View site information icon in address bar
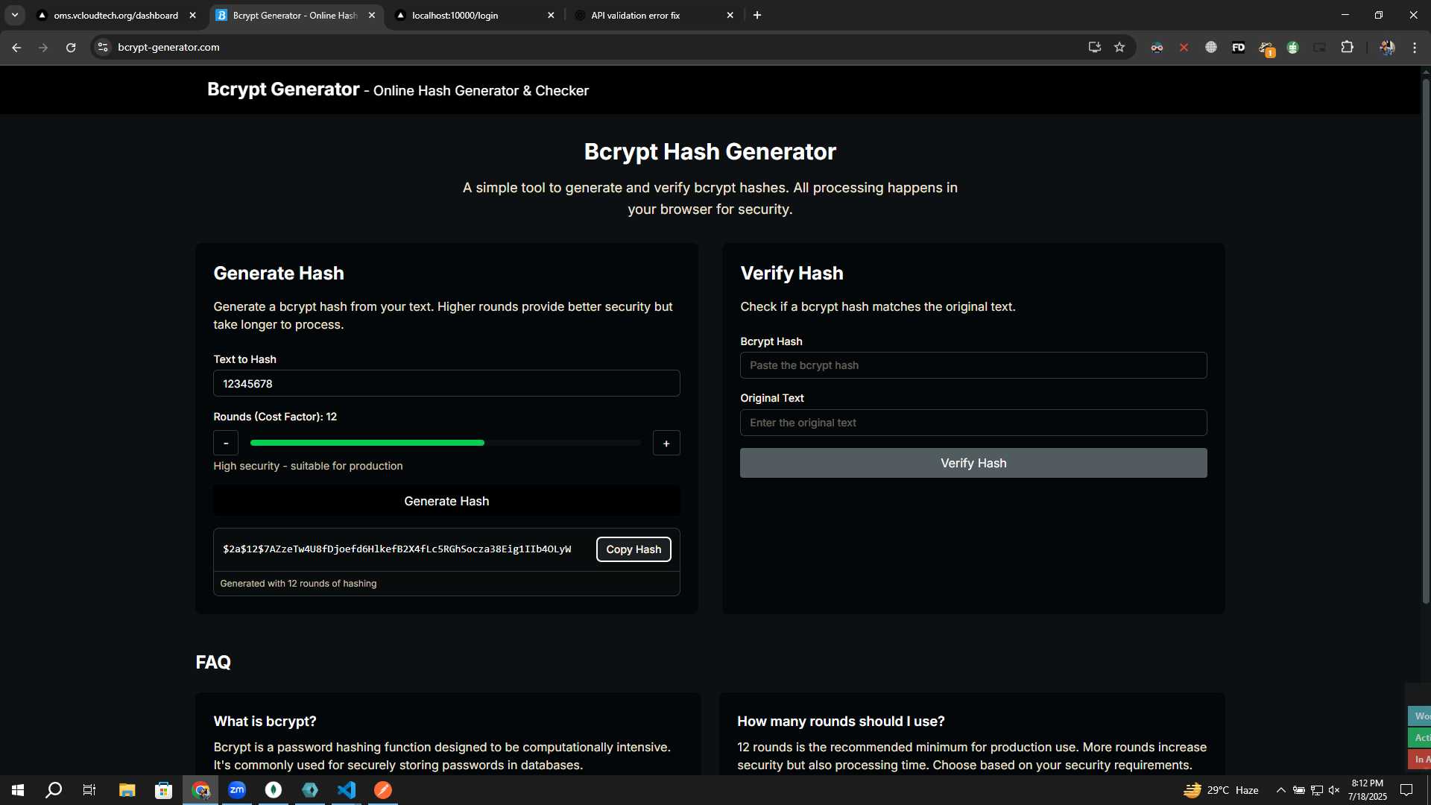The image size is (1431, 805). tap(103, 47)
